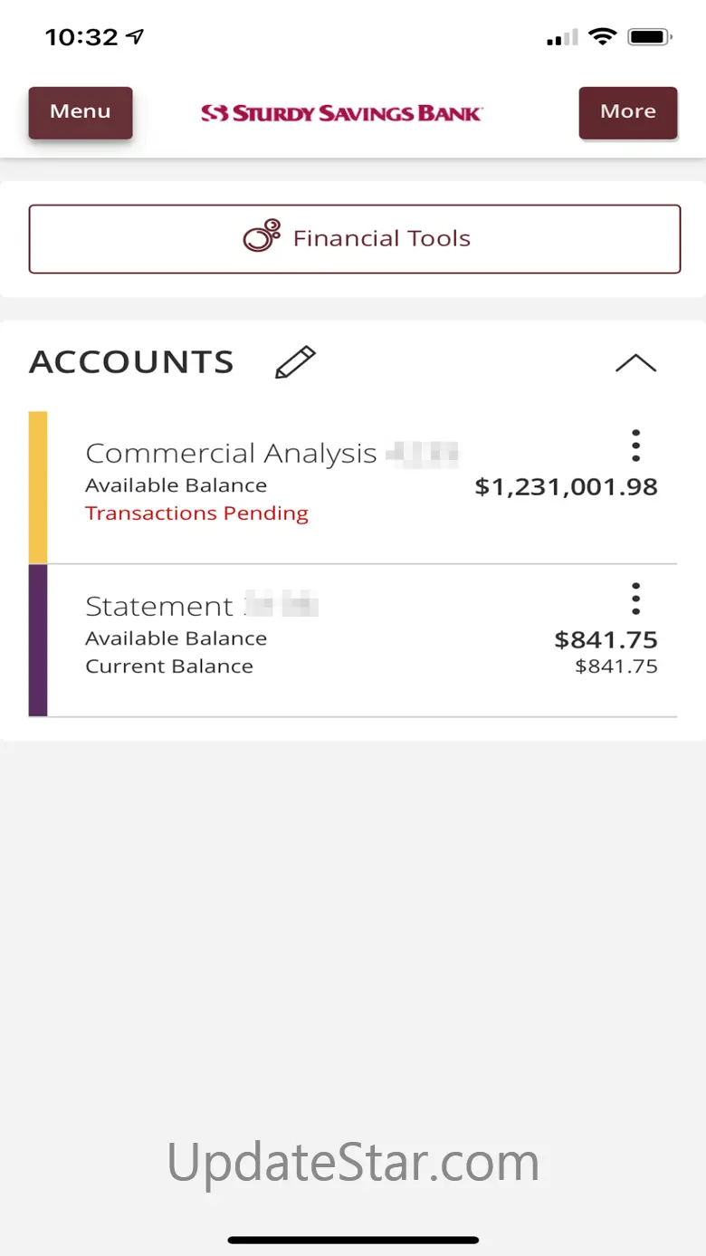This screenshot has width=706, height=1256.
Task: Tap the Wi-Fi status icon
Action: [601, 37]
